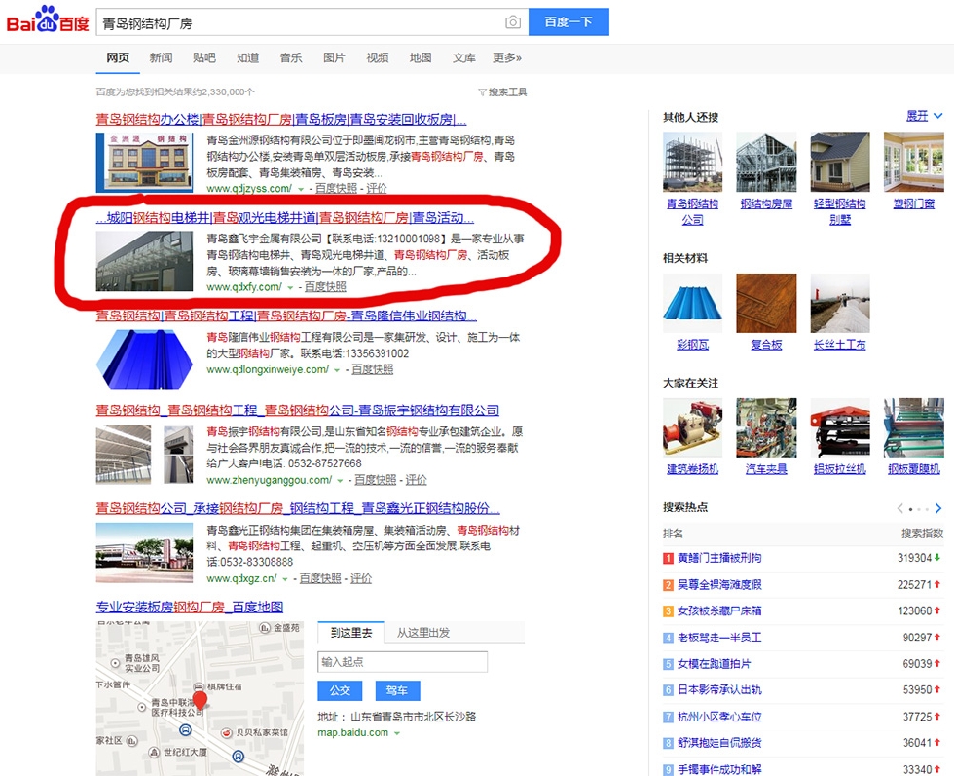Open dropdown arrow beside map.baidu.com
Viewport: 954px width, 776px height.
[397, 733]
